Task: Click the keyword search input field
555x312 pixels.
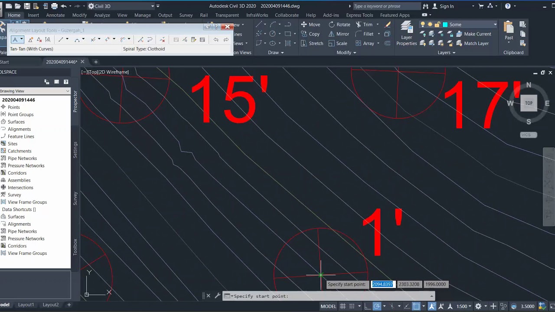Action: pos(386,6)
